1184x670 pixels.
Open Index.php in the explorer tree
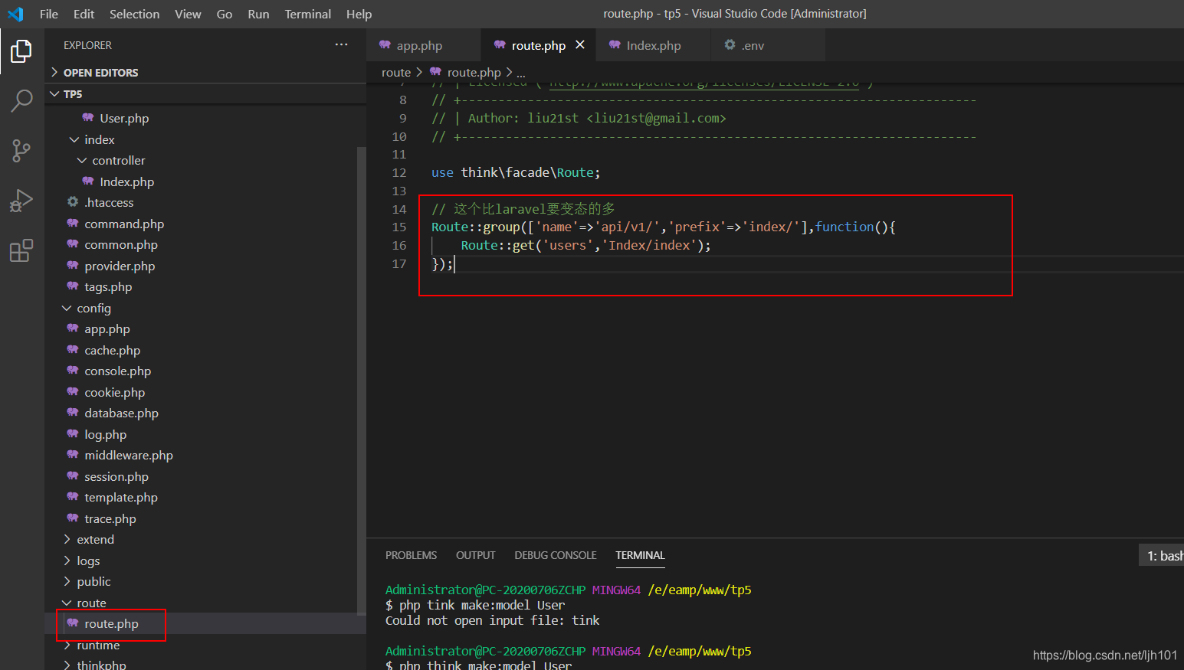pyautogui.click(x=126, y=181)
